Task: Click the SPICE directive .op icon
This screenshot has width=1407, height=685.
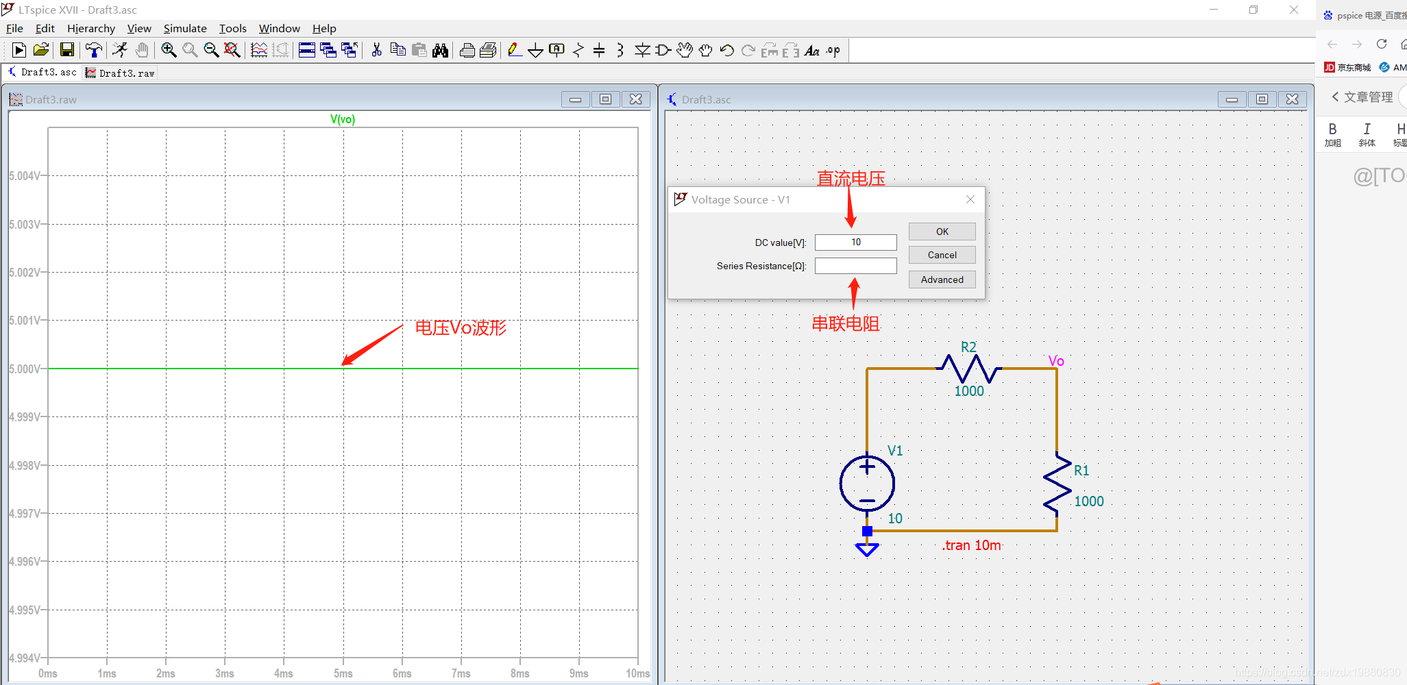Action: tap(833, 50)
